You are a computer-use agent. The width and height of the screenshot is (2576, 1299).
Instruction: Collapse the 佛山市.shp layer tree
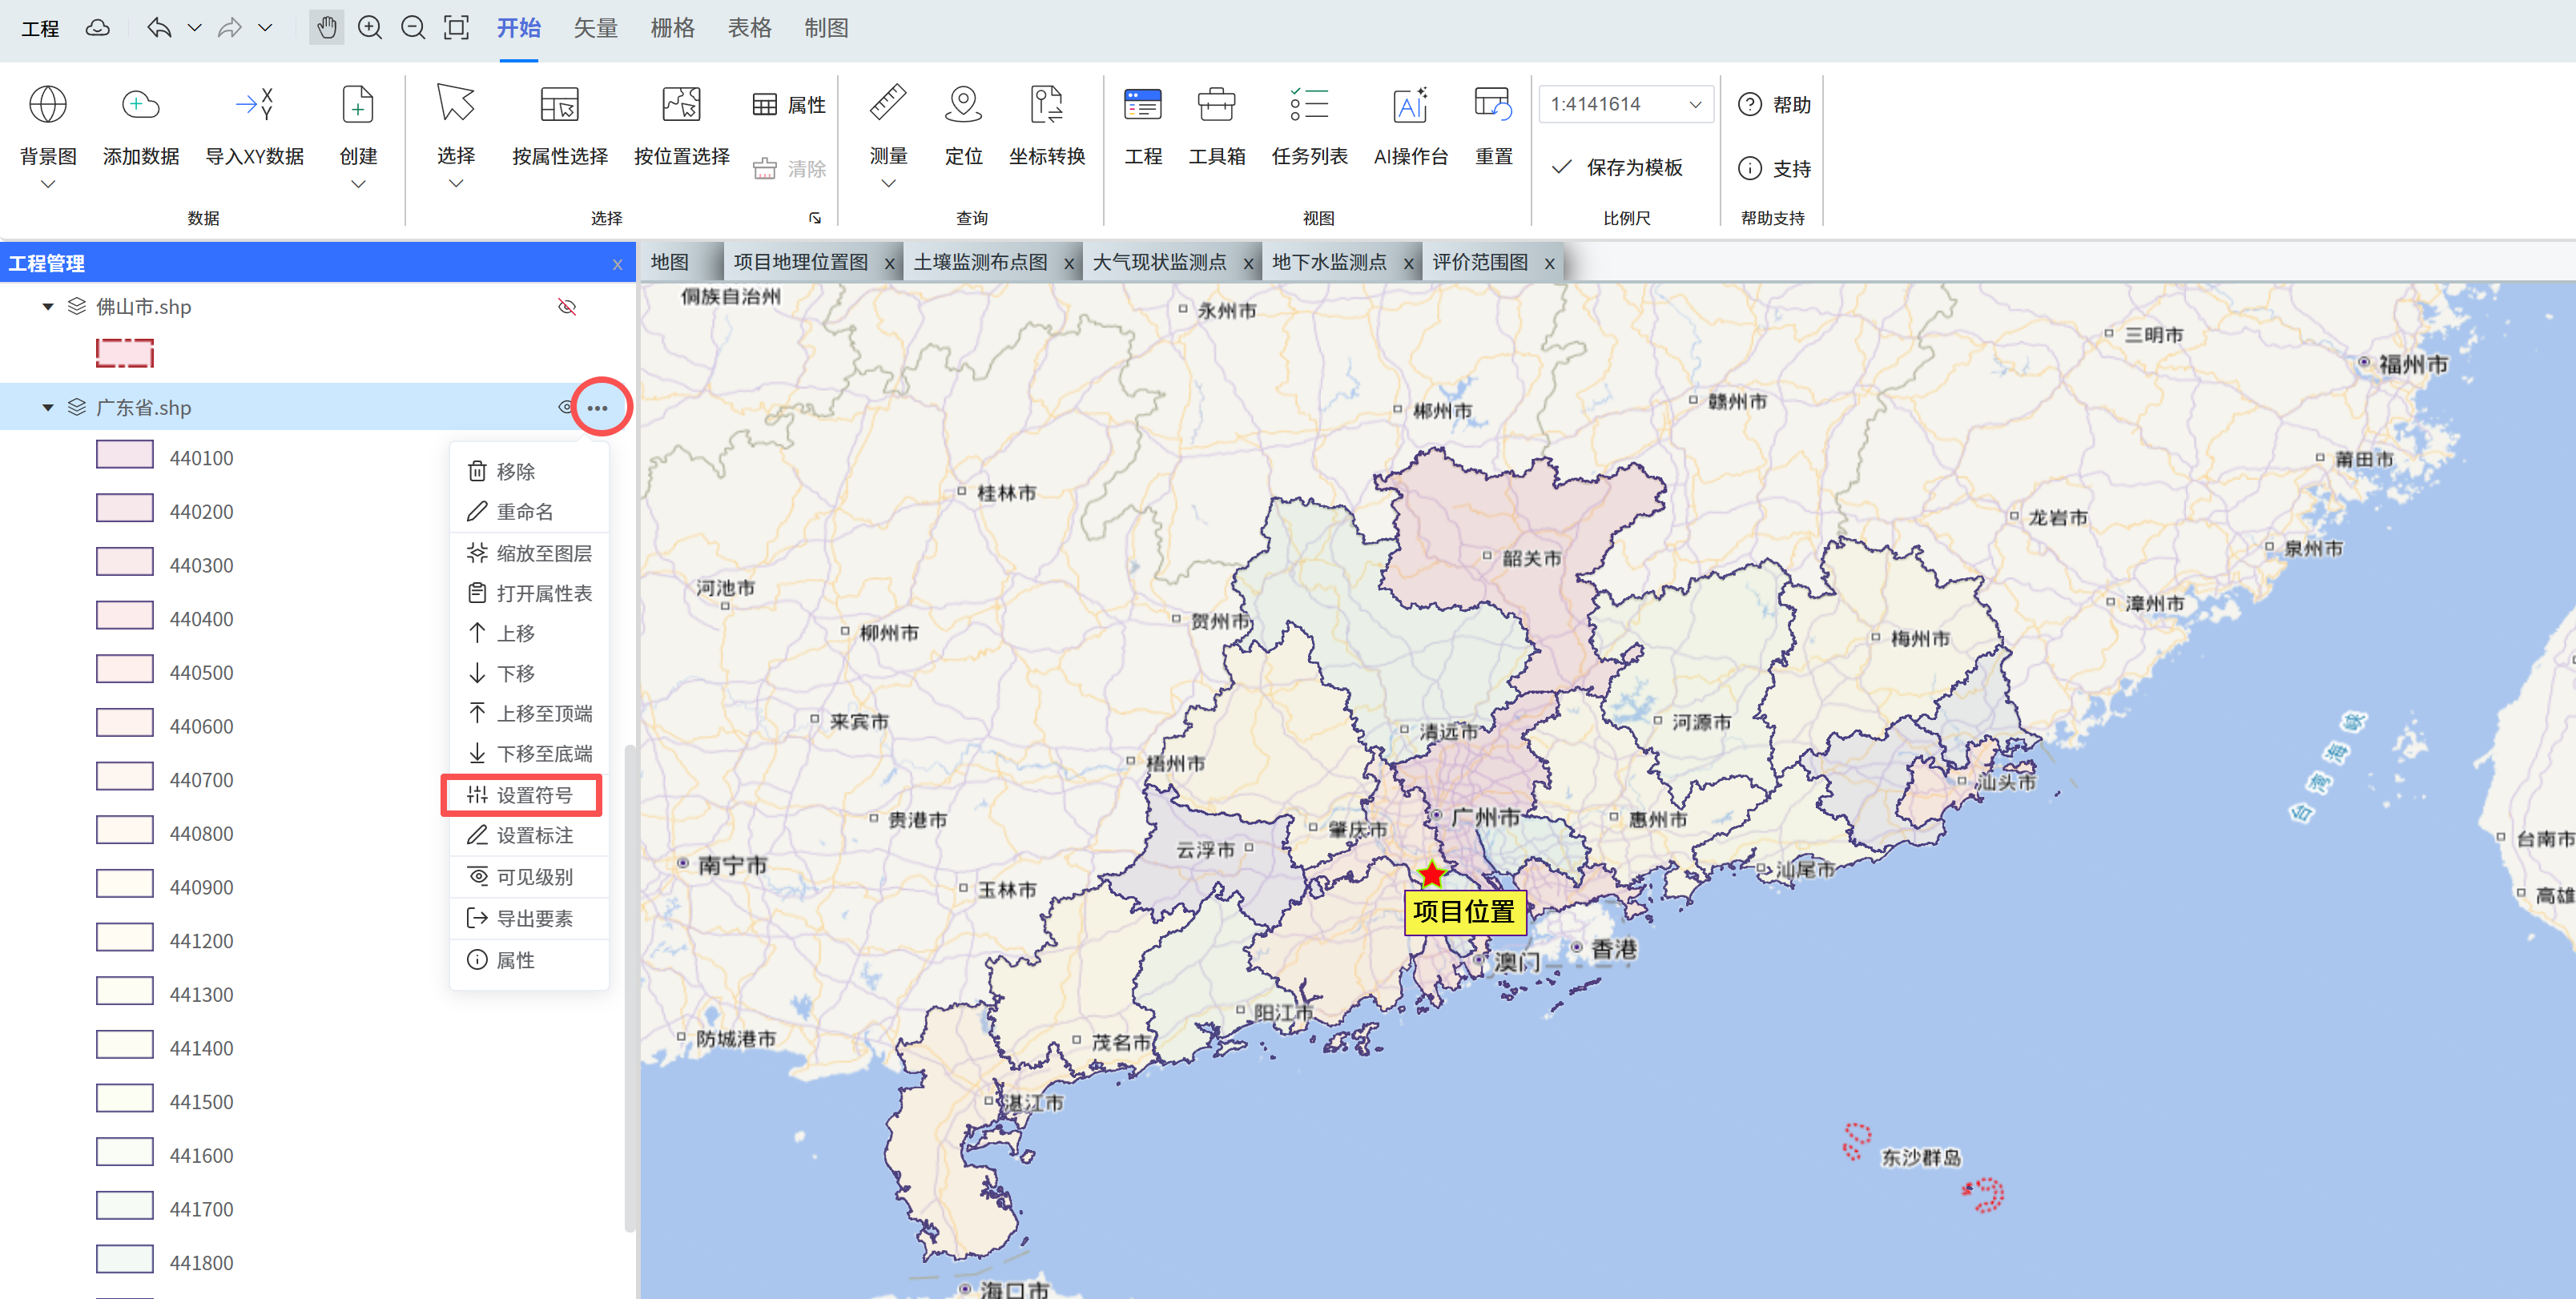click(x=47, y=307)
